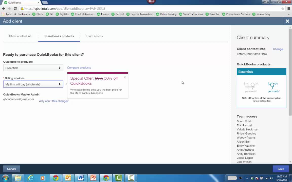Select QuickBooks products tab

[x=59, y=36]
